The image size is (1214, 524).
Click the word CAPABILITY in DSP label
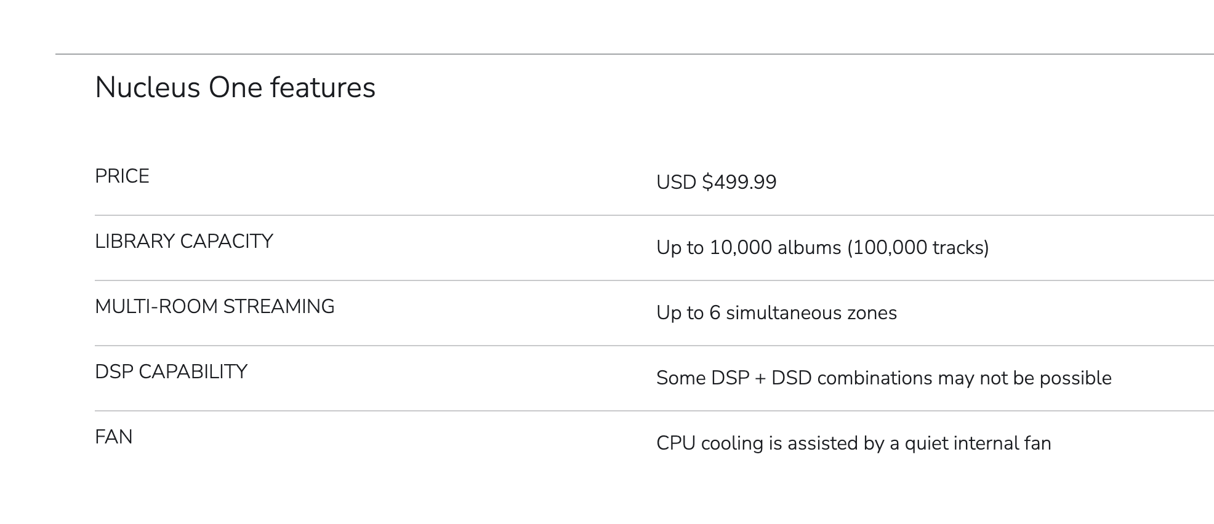tap(193, 372)
